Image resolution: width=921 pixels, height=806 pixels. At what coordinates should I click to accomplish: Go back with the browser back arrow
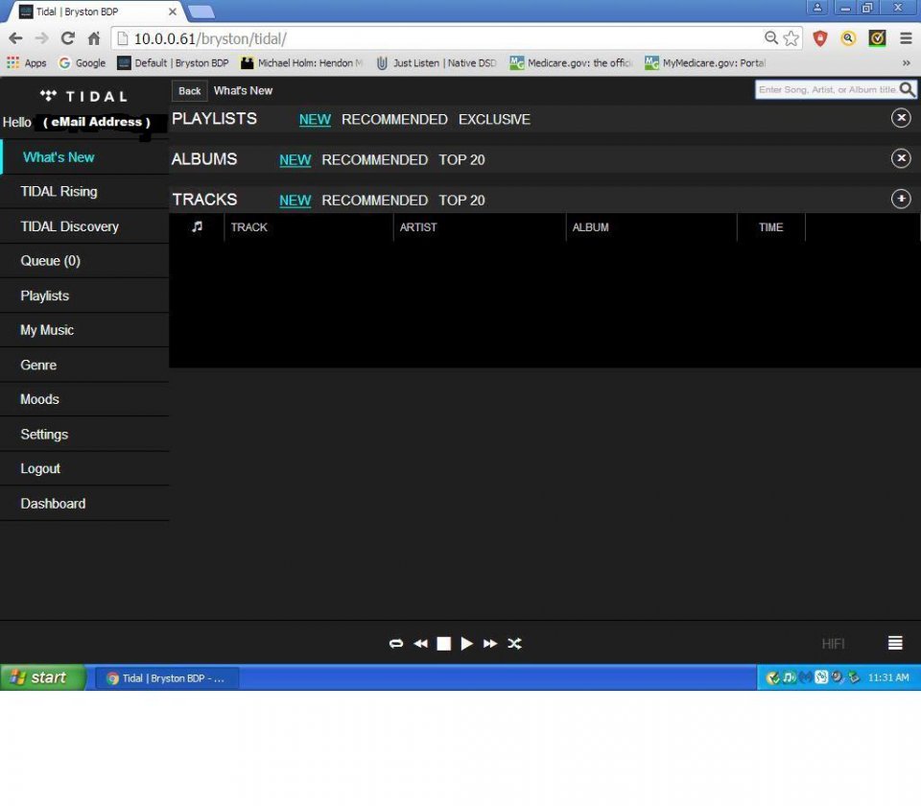click(16, 38)
